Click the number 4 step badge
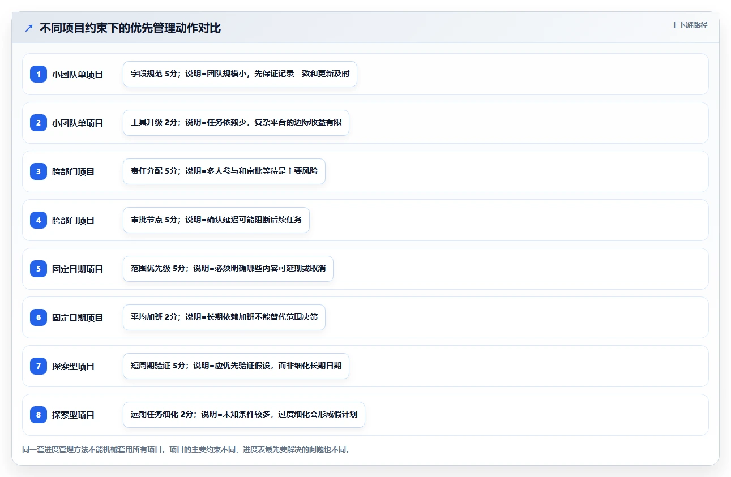Image resolution: width=731 pixels, height=477 pixels. point(39,220)
